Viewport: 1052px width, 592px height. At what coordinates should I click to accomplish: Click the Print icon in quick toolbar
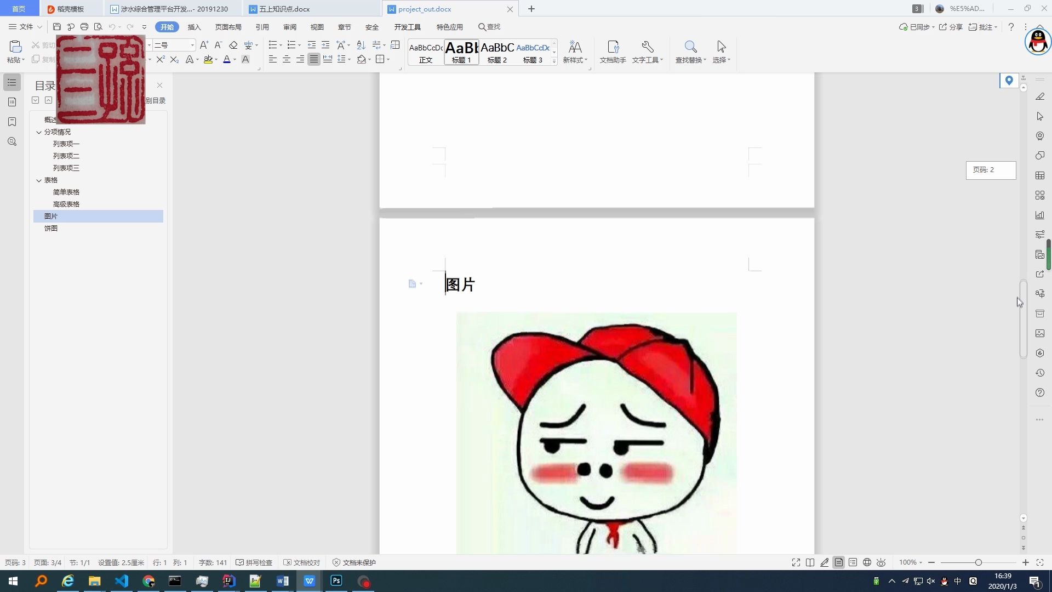84,27
